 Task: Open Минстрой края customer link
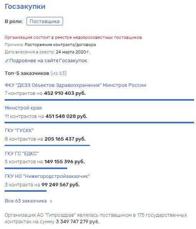(23, 108)
